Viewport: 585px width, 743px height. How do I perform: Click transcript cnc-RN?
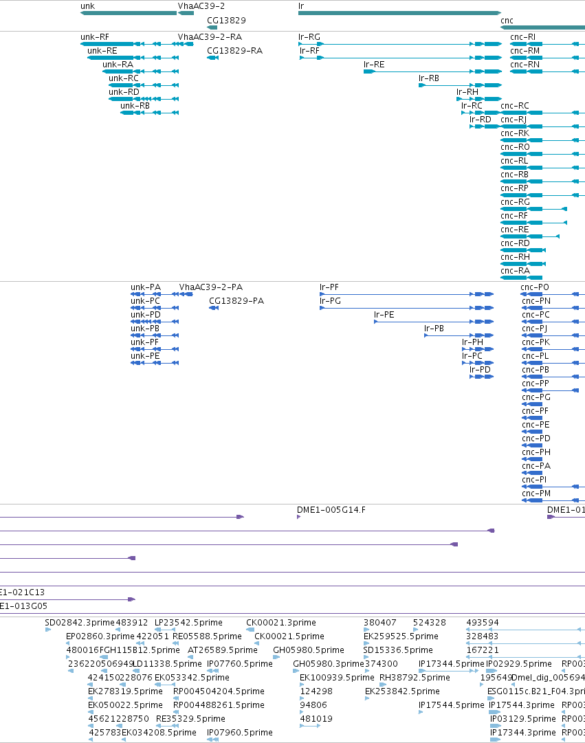click(x=525, y=65)
